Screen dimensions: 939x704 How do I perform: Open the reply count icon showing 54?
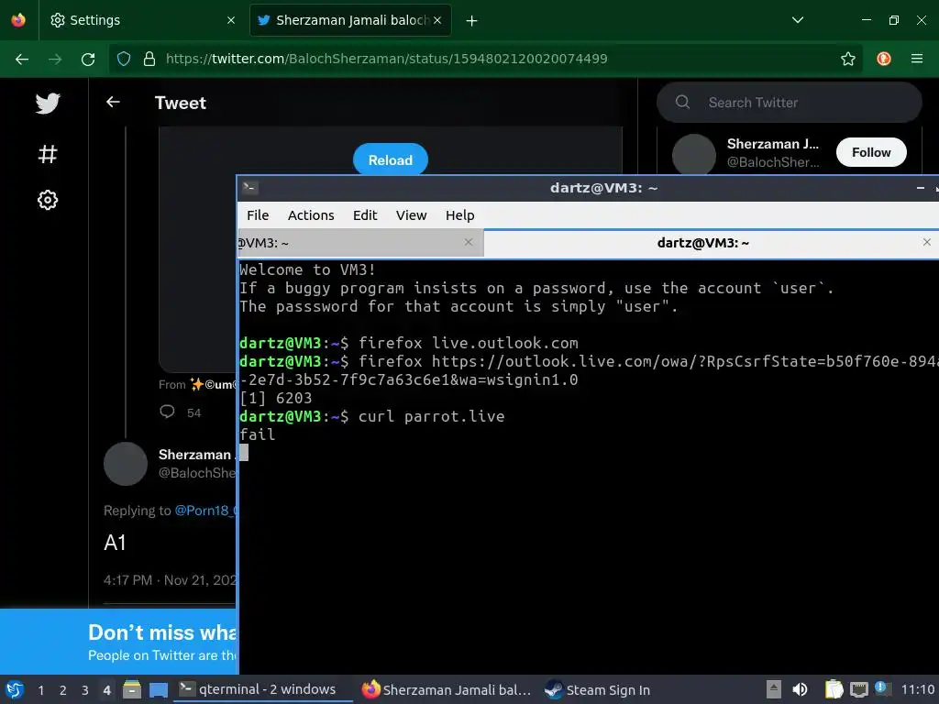(x=168, y=412)
